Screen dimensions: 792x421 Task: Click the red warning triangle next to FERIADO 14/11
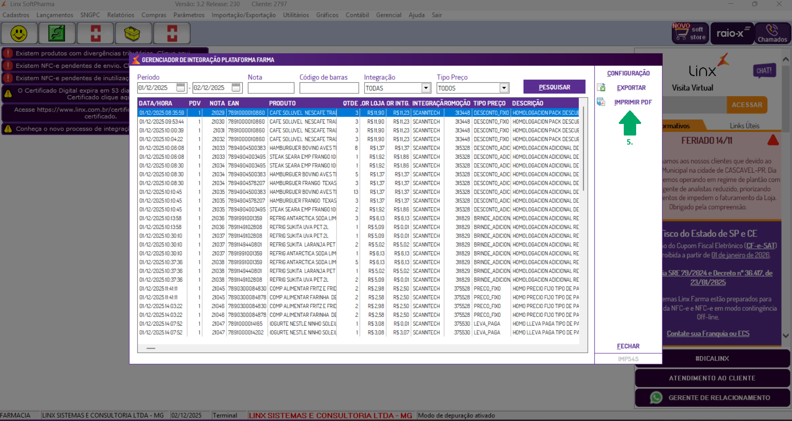(x=773, y=140)
